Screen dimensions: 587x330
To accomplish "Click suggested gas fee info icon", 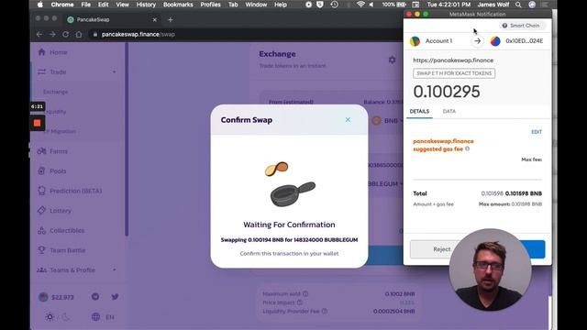I will 467,148.
